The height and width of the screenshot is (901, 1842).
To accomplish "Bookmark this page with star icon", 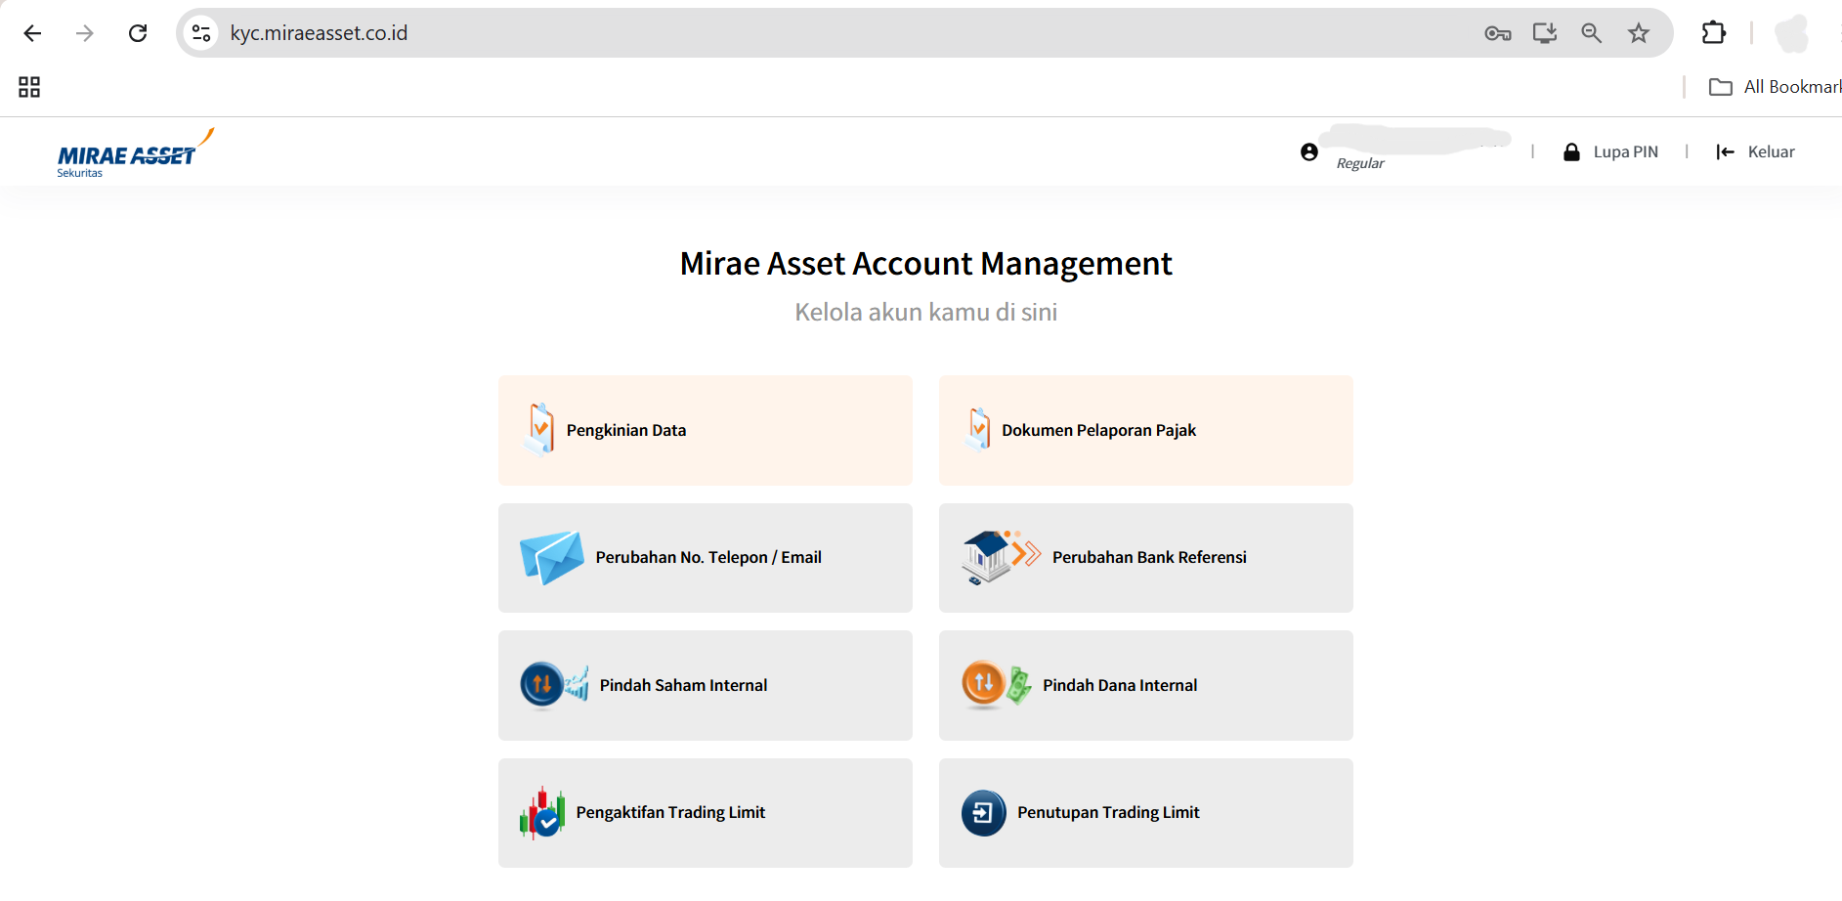I will click(x=1639, y=33).
